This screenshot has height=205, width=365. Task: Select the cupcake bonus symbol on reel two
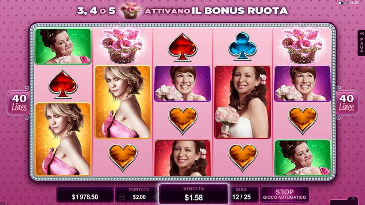point(122,46)
